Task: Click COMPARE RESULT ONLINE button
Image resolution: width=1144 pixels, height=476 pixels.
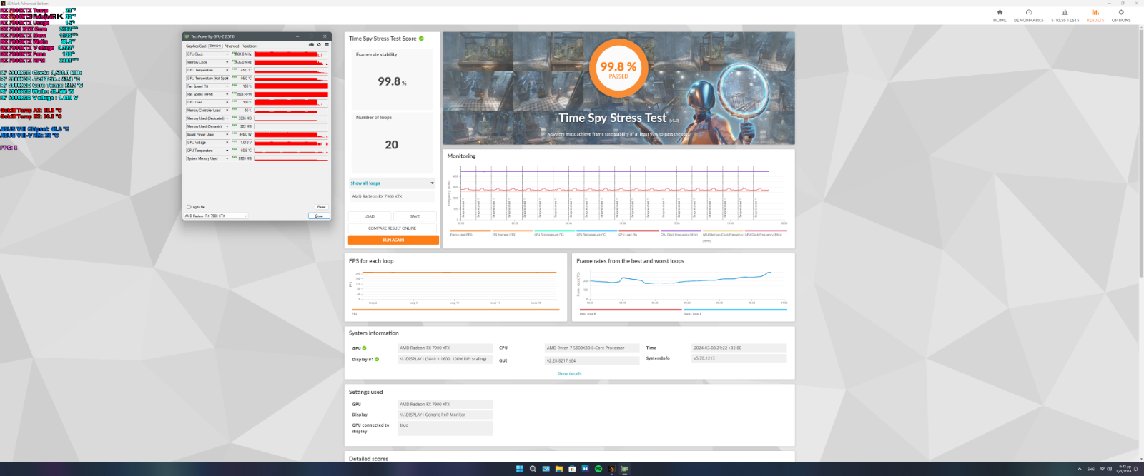Action: 393,228
